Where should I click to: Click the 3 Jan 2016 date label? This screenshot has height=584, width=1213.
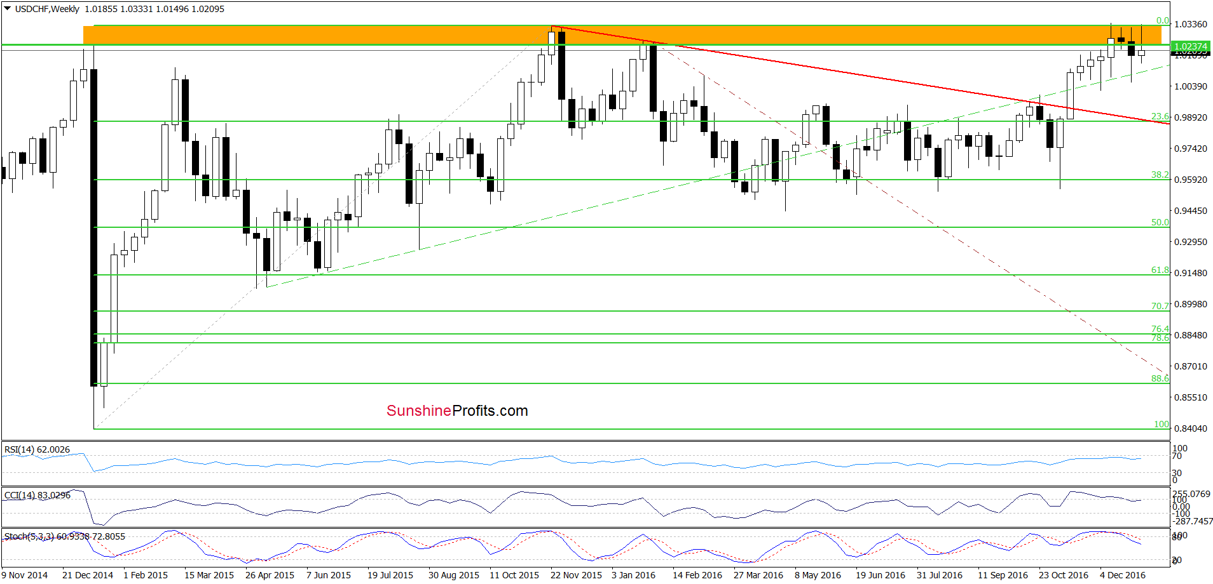[633, 575]
